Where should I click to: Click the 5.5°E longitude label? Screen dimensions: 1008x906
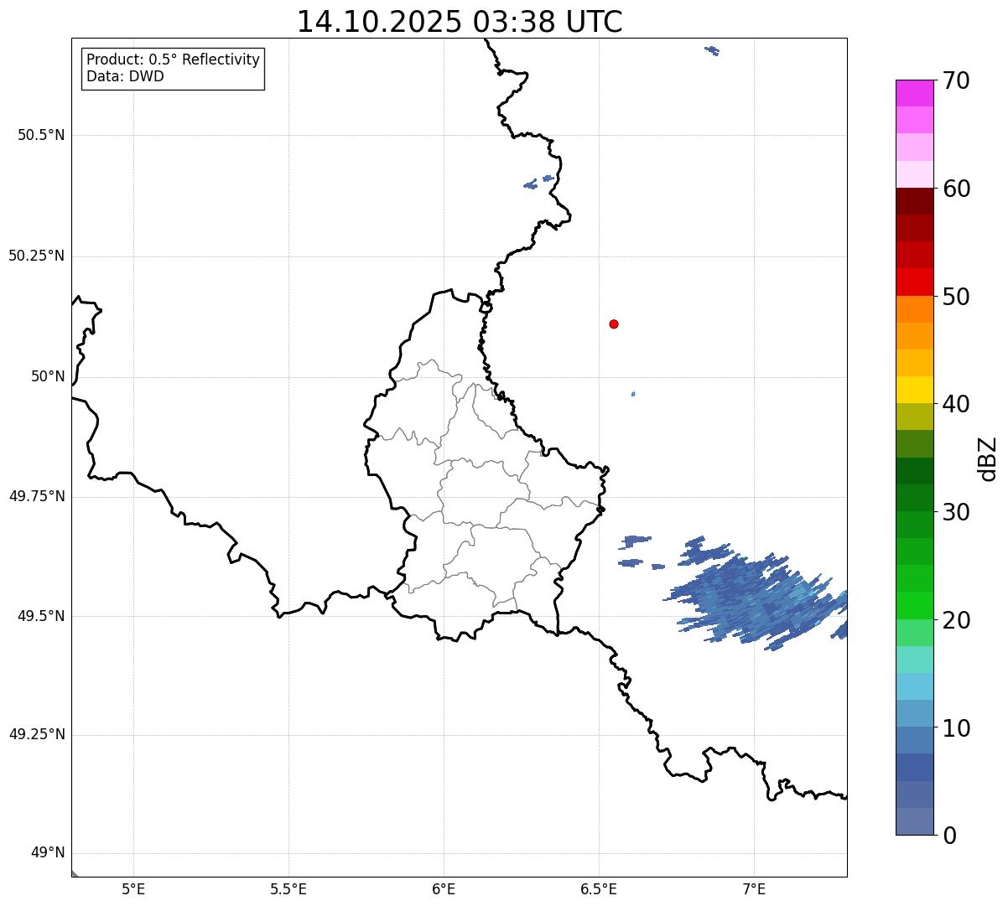coord(288,888)
